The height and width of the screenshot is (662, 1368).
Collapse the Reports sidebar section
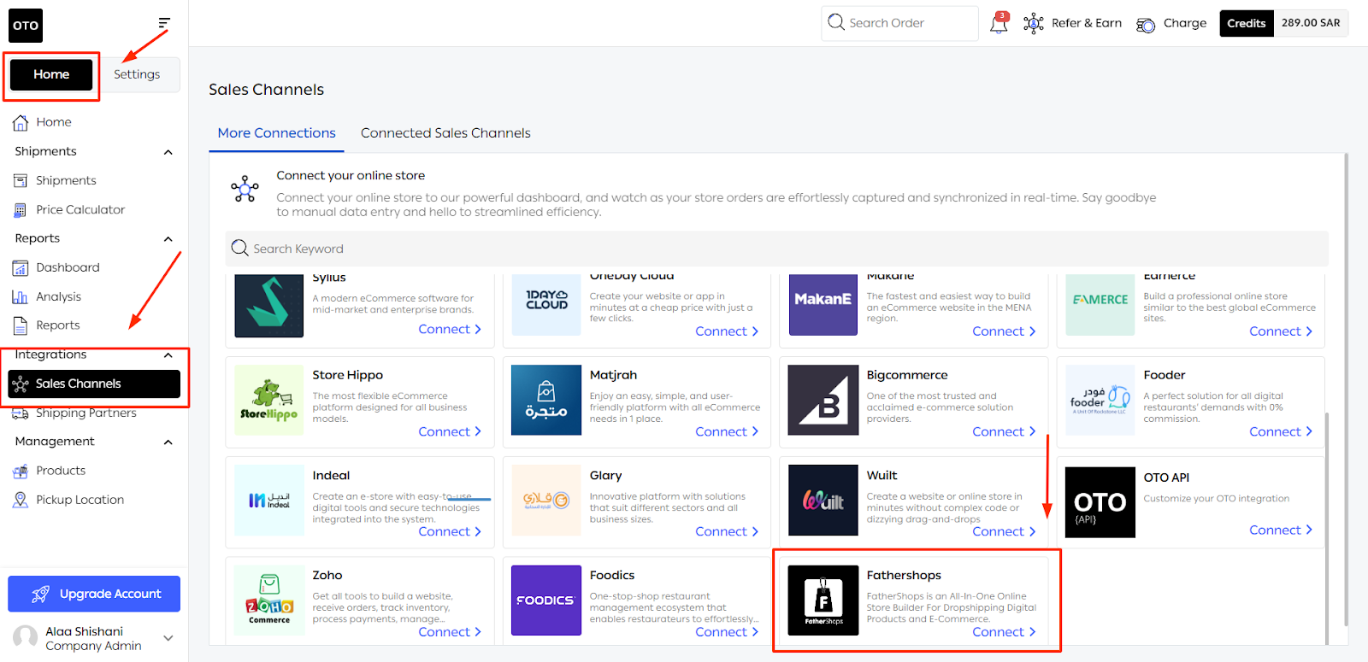click(168, 239)
